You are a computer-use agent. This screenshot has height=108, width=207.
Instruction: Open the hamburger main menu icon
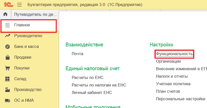(x=19, y=5)
